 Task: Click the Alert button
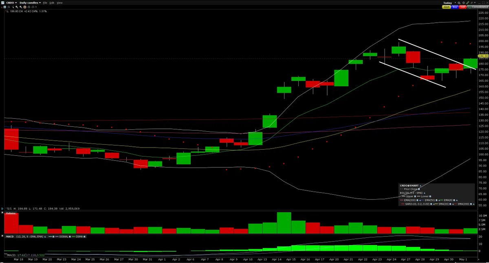click(x=447, y=7)
